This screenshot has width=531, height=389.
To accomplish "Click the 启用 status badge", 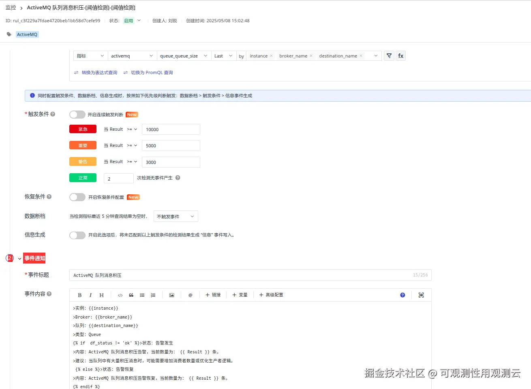I will pos(128,21).
